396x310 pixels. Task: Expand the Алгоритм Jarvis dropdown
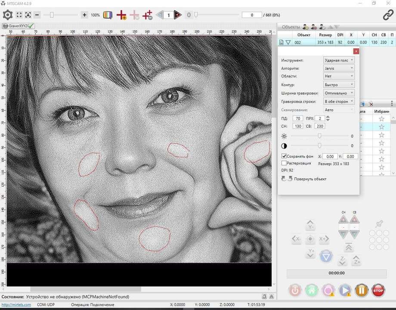coord(339,68)
